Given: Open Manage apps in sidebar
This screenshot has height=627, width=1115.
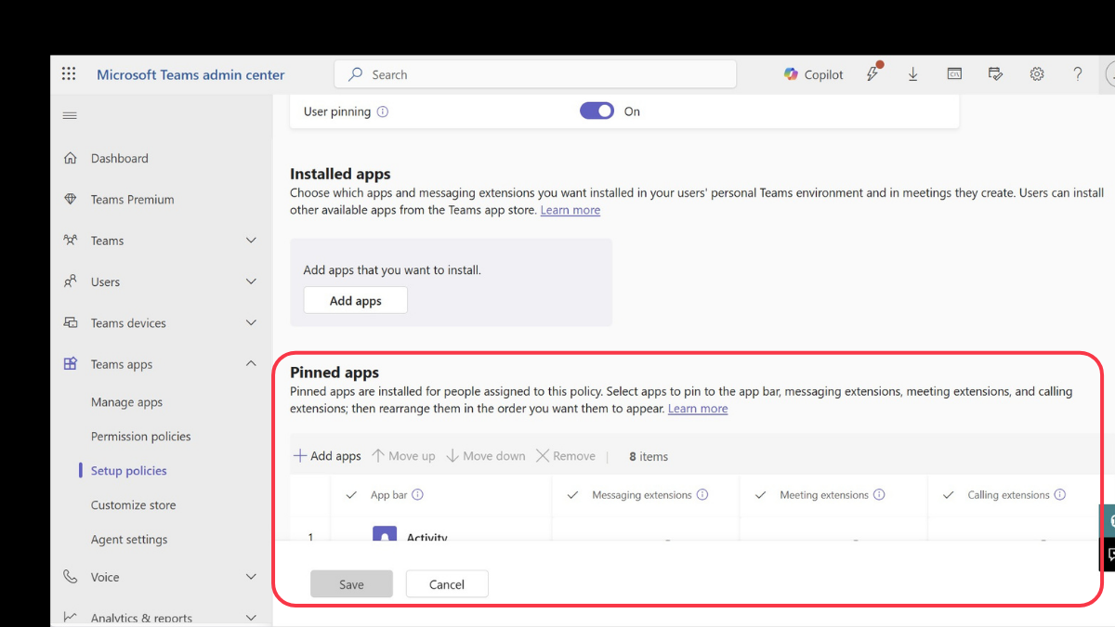Looking at the screenshot, I should tap(126, 402).
